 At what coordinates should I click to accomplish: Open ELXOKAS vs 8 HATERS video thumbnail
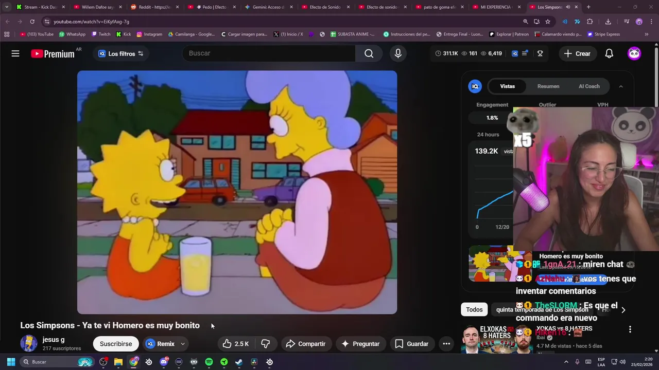(497, 340)
